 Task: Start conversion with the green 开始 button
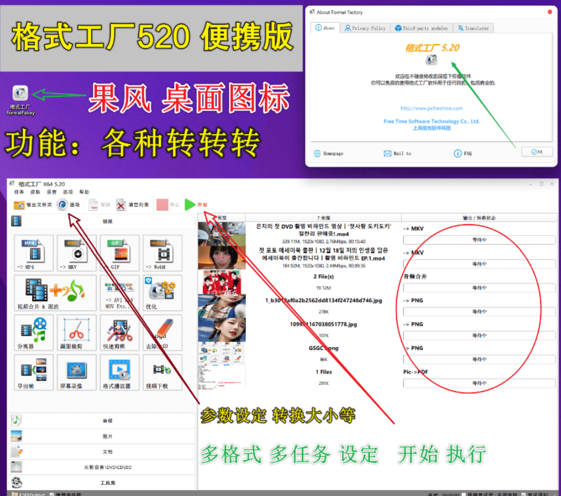(196, 205)
